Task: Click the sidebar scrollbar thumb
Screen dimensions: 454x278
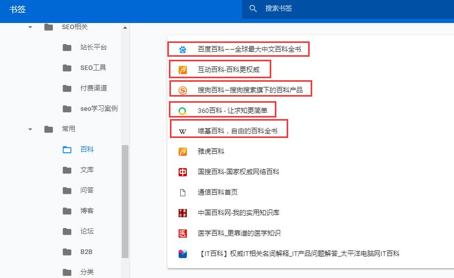Action: [125, 201]
